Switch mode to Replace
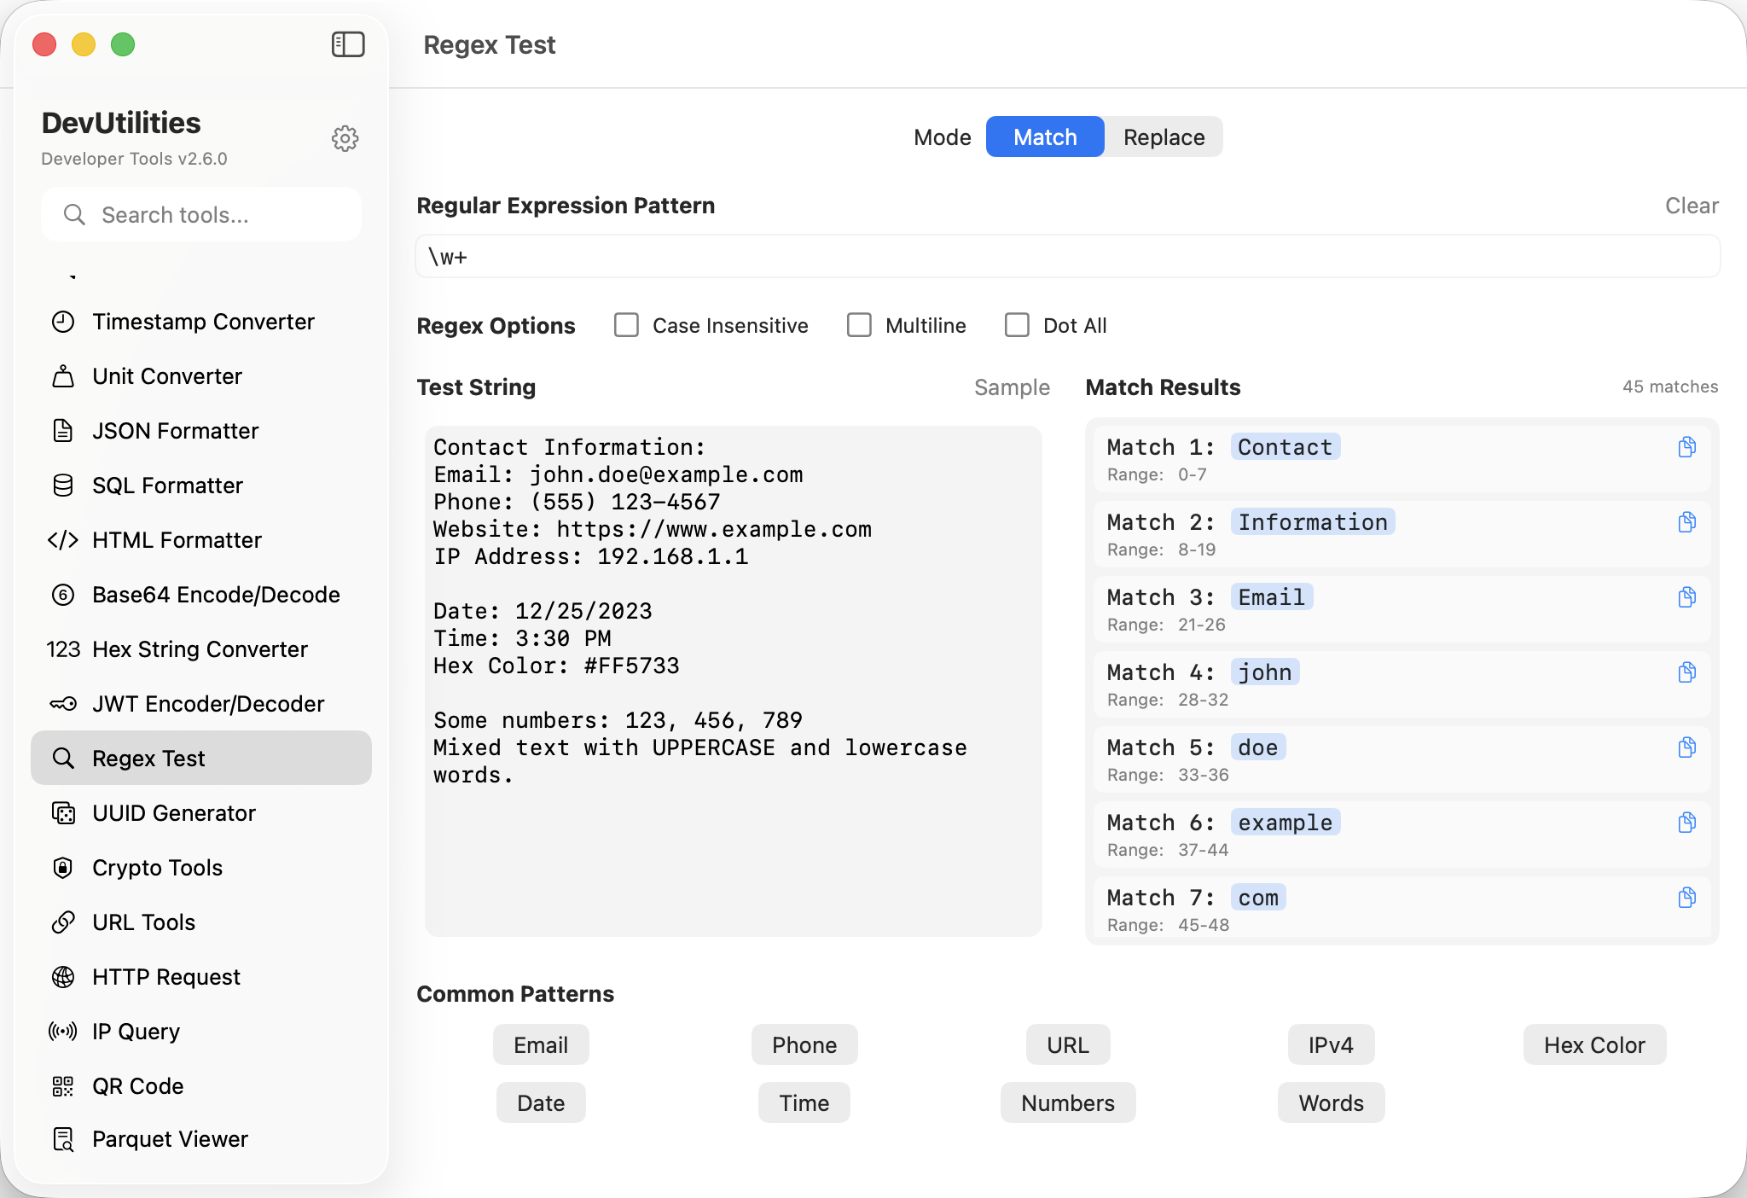This screenshot has height=1198, width=1747. [x=1164, y=137]
